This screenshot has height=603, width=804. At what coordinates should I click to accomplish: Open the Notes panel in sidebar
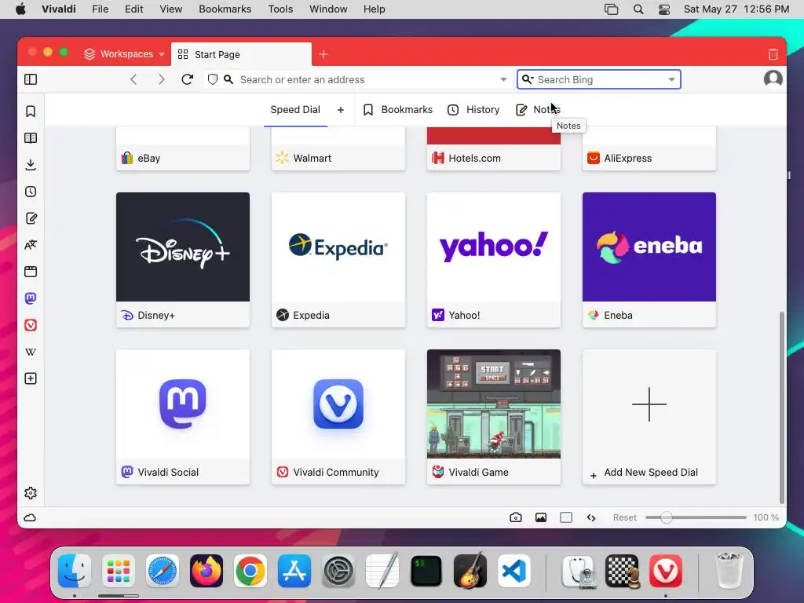point(31,218)
